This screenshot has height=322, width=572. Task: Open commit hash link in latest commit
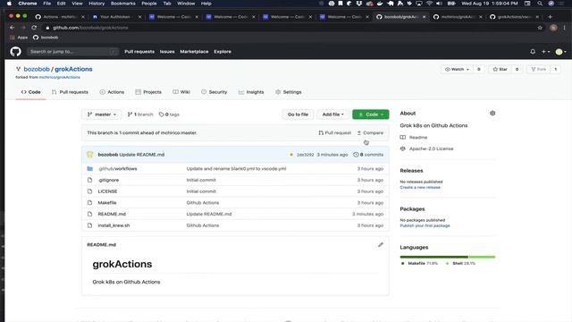tap(305, 155)
